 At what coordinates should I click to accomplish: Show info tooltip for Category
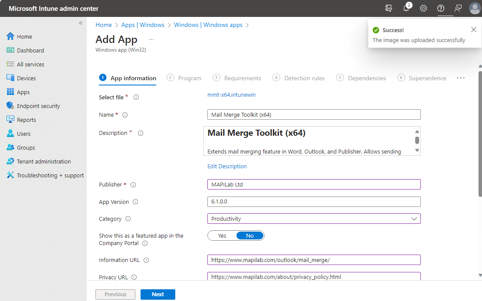128,219
